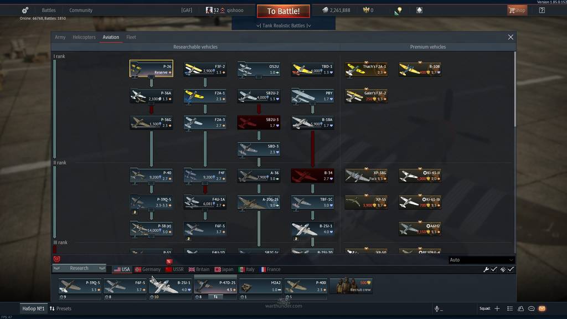
Task: Open the contacts icon near Squad
Action: click(x=521, y=308)
